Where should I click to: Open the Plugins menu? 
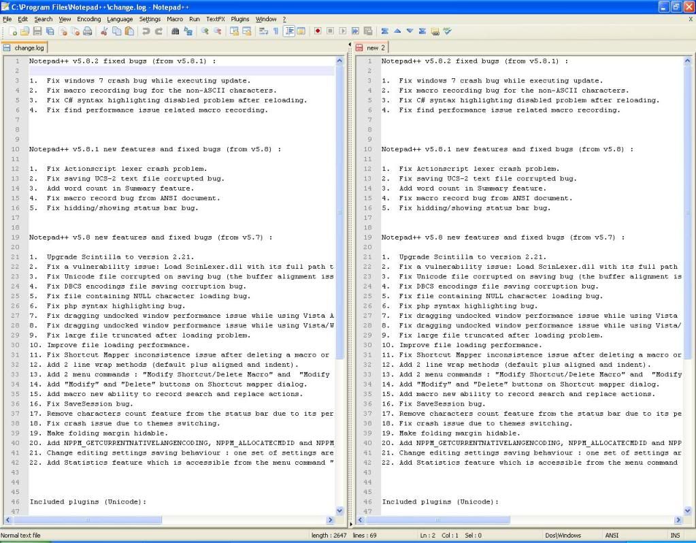click(x=240, y=19)
